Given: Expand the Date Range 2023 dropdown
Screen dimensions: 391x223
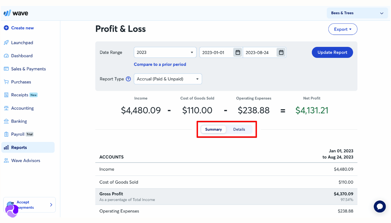Looking at the screenshot, I should tap(165, 52).
